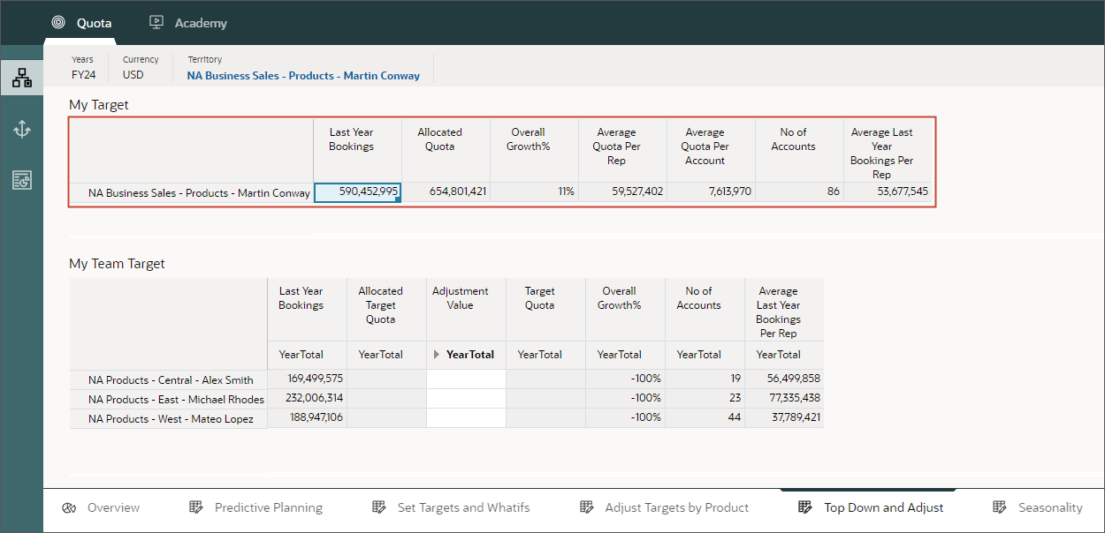Click Adjustment Value cell for Michael Rhodes
Image resolution: width=1105 pixels, height=533 pixels.
[466, 399]
